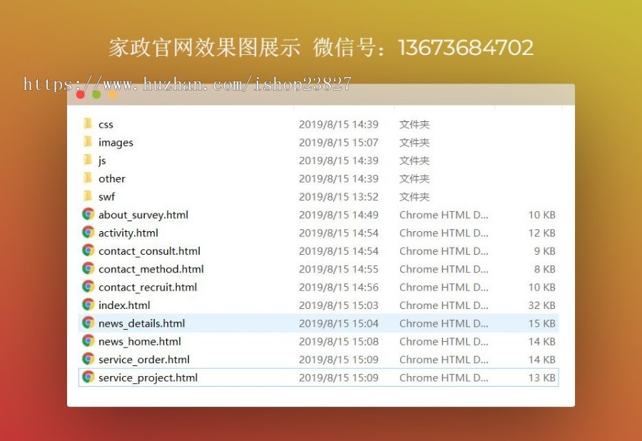Select the file contact_consult.html
This screenshot has height=441, width=642.
click(x=150, y=250)
